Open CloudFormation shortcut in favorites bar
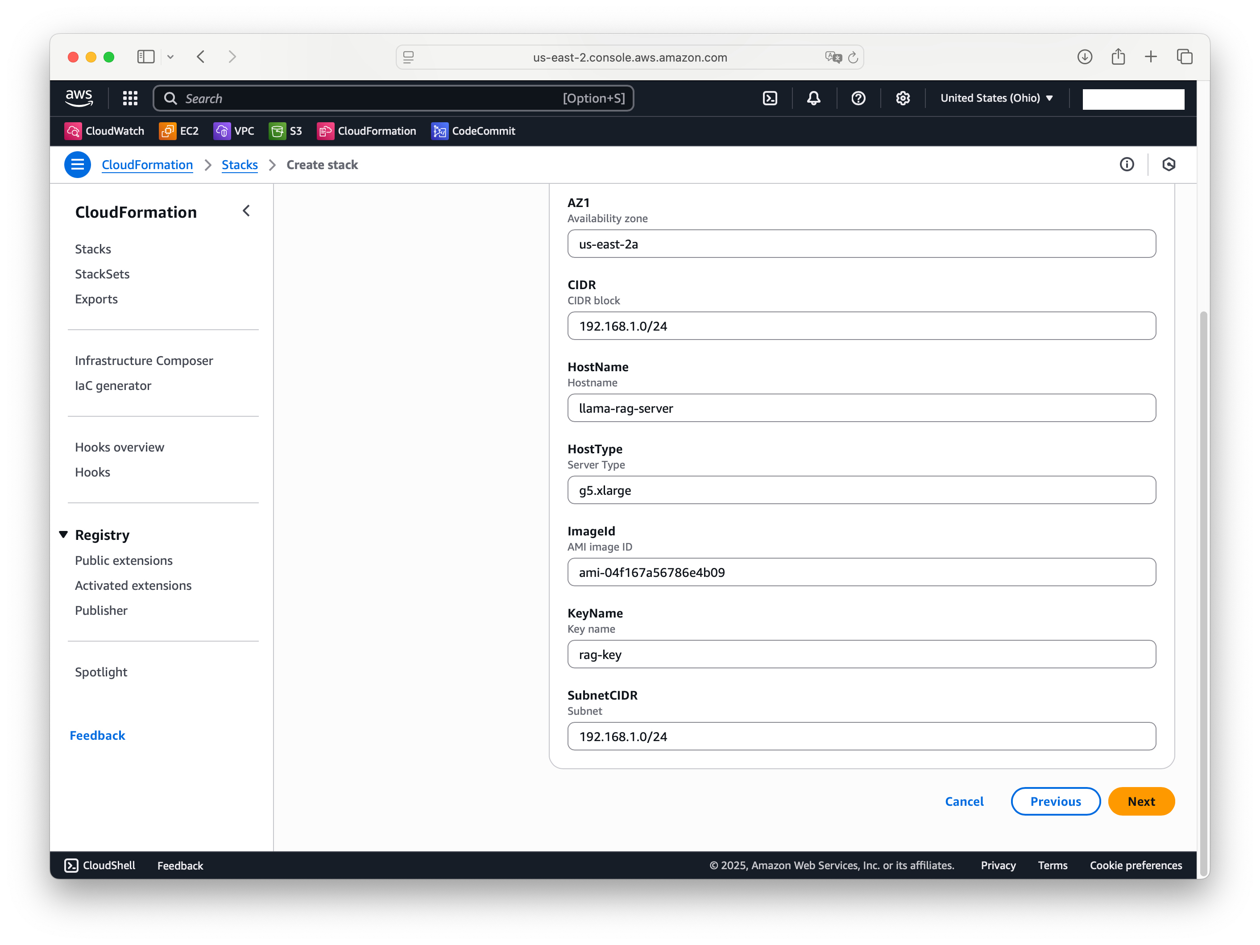 click(367, 131)
